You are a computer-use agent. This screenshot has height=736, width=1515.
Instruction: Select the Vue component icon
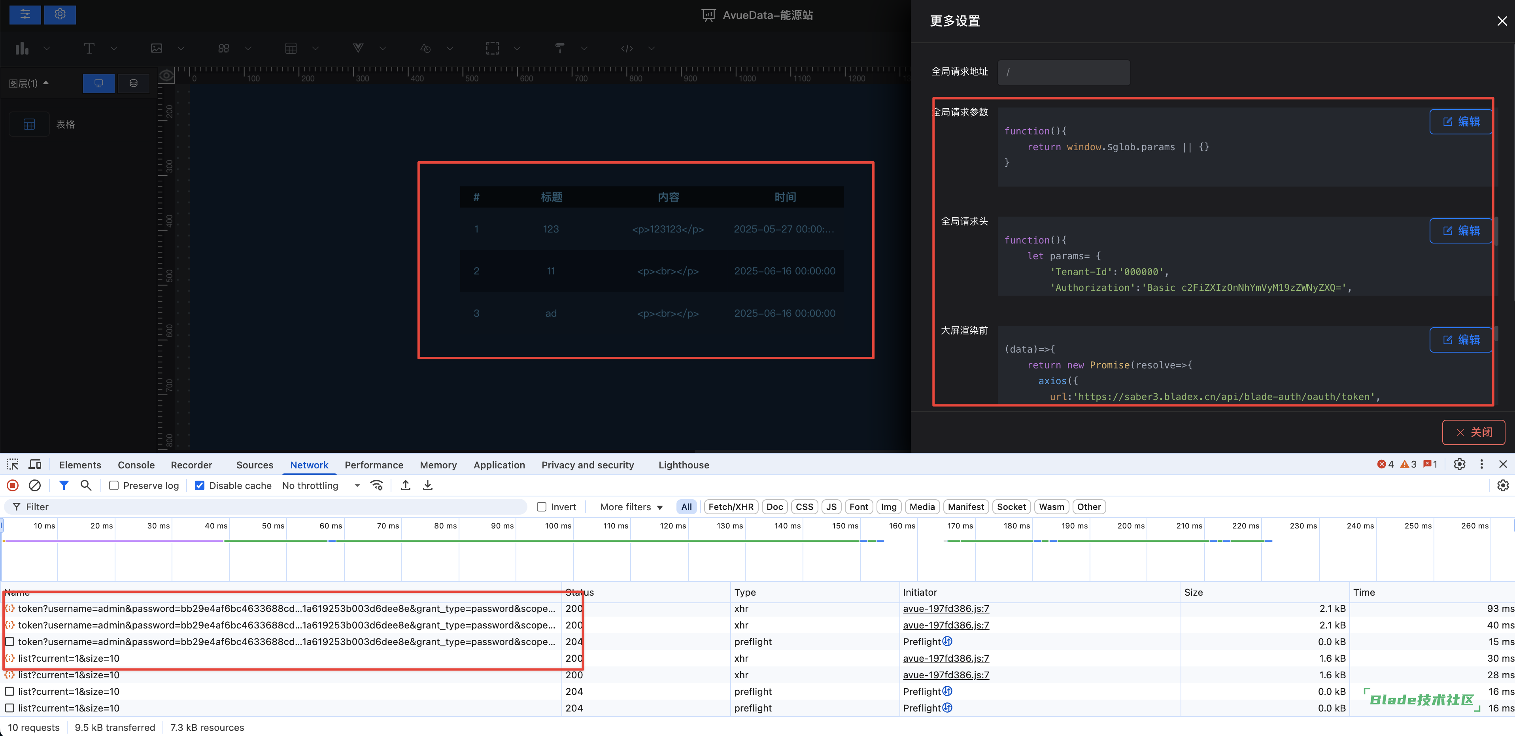[x=357, y=48]
